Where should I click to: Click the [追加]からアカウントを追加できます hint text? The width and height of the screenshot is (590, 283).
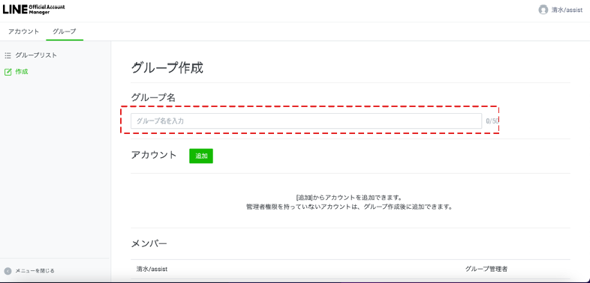coord(350,198)
